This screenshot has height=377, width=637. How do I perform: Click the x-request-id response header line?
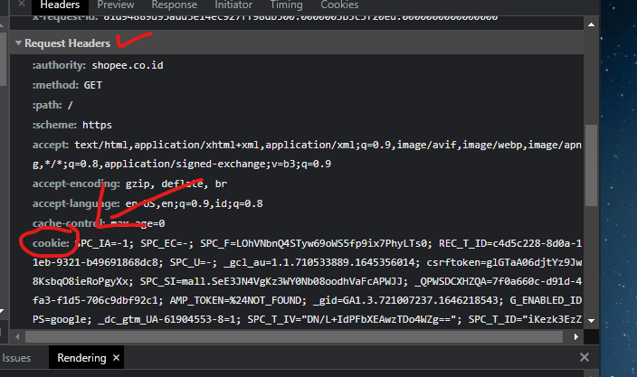tap(265, 18)
